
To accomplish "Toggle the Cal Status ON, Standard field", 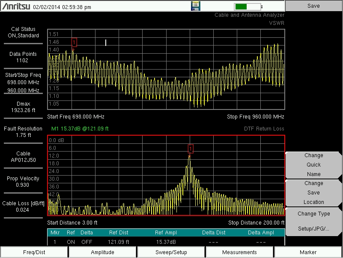I will (x=24, y=33).
